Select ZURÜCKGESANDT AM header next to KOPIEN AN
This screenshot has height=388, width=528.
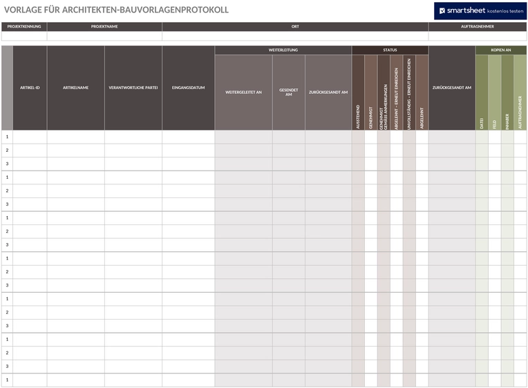coord(452,88)
